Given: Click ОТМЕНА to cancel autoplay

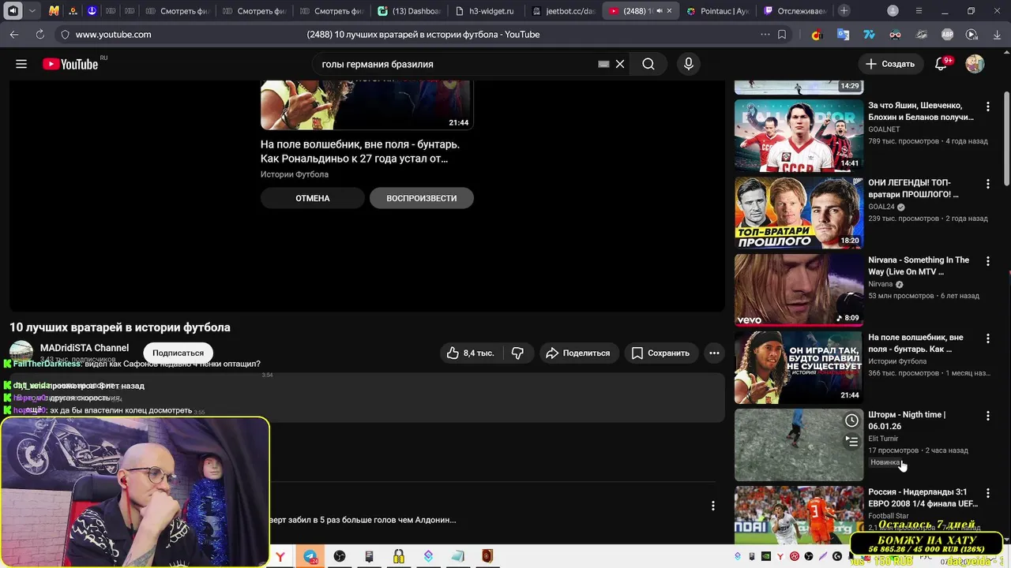Looking at the screenshot, I should [313, 198].
